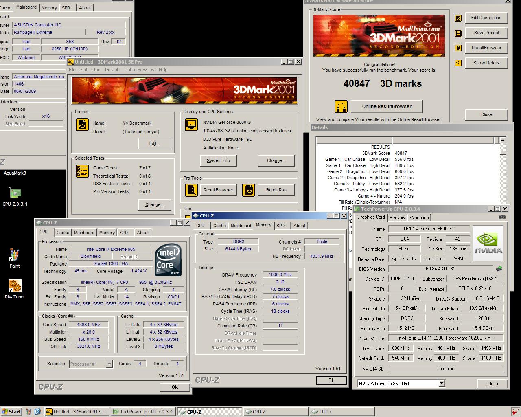Image resolution: width=521 pixels, height=417 pixels.
Task: Click the Project benchmark icon
Action: [82, 125]
